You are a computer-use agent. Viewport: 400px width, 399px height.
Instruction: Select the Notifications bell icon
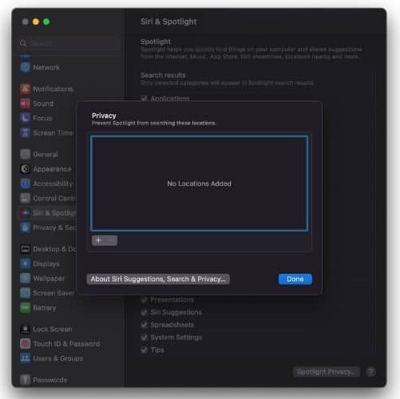click(25, 89)
